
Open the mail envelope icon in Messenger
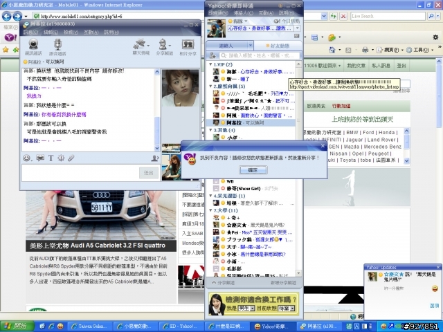(296, 36)
